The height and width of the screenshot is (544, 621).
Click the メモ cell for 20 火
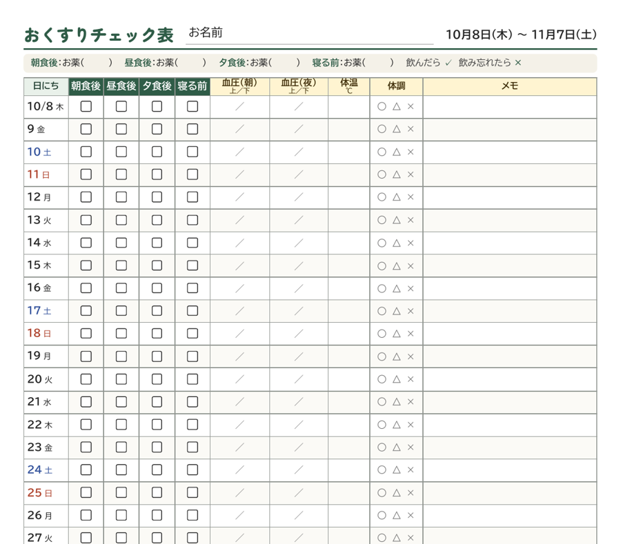tap(510, 379)
